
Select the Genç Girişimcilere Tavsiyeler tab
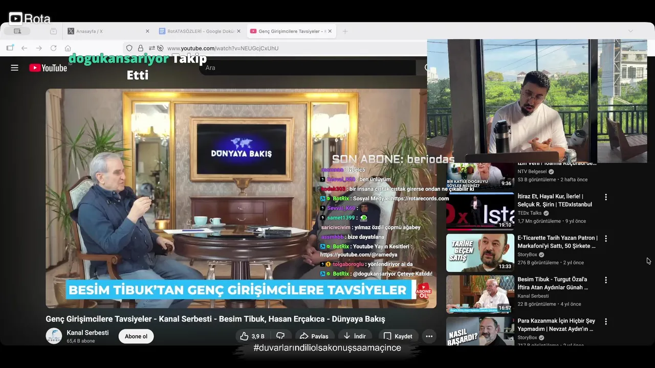(291, 31)
